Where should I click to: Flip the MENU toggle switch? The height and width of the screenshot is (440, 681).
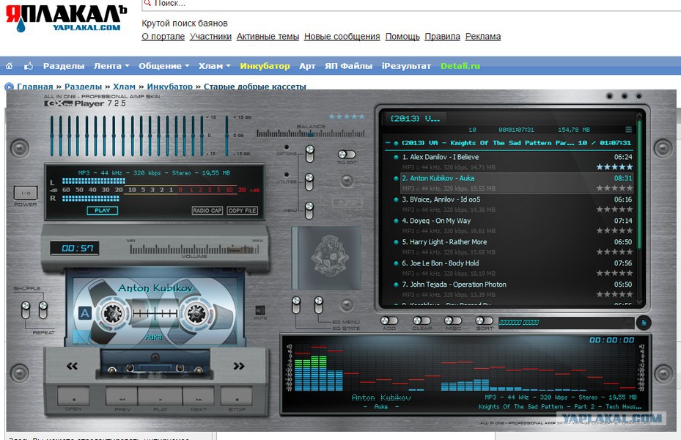point(309,210)
